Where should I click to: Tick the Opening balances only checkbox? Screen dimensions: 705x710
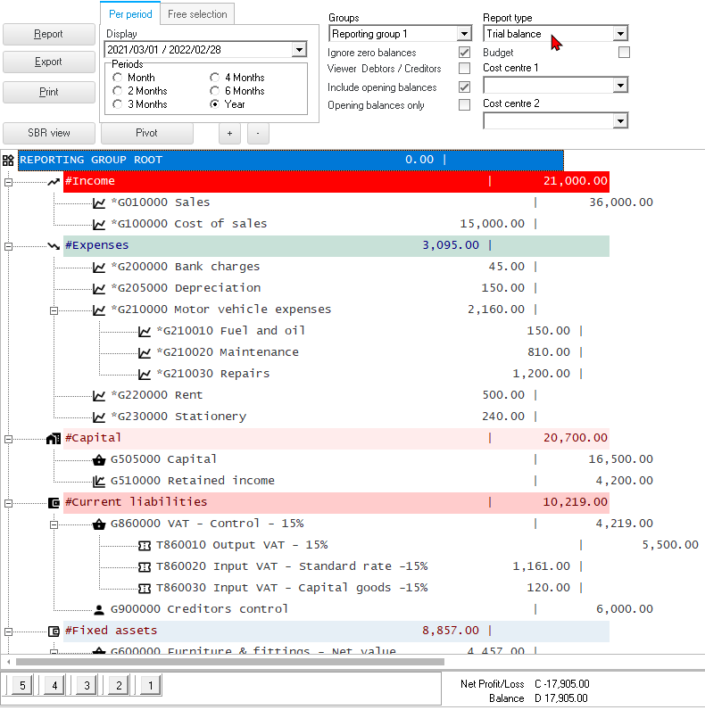pyautogui.click(x=464, y=105)
